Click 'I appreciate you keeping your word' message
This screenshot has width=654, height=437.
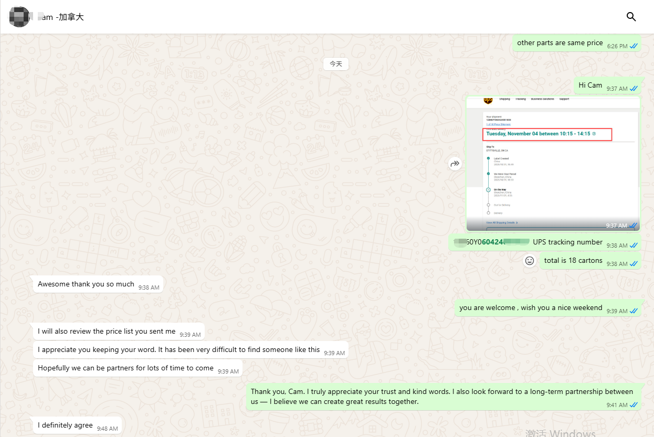(x=178, y=350)
